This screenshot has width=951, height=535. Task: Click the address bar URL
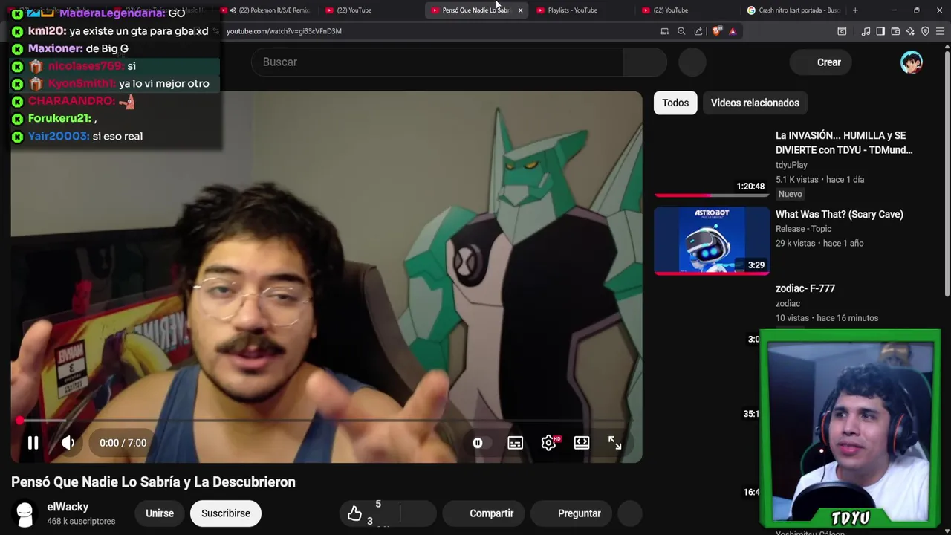(x=284, y=31)
